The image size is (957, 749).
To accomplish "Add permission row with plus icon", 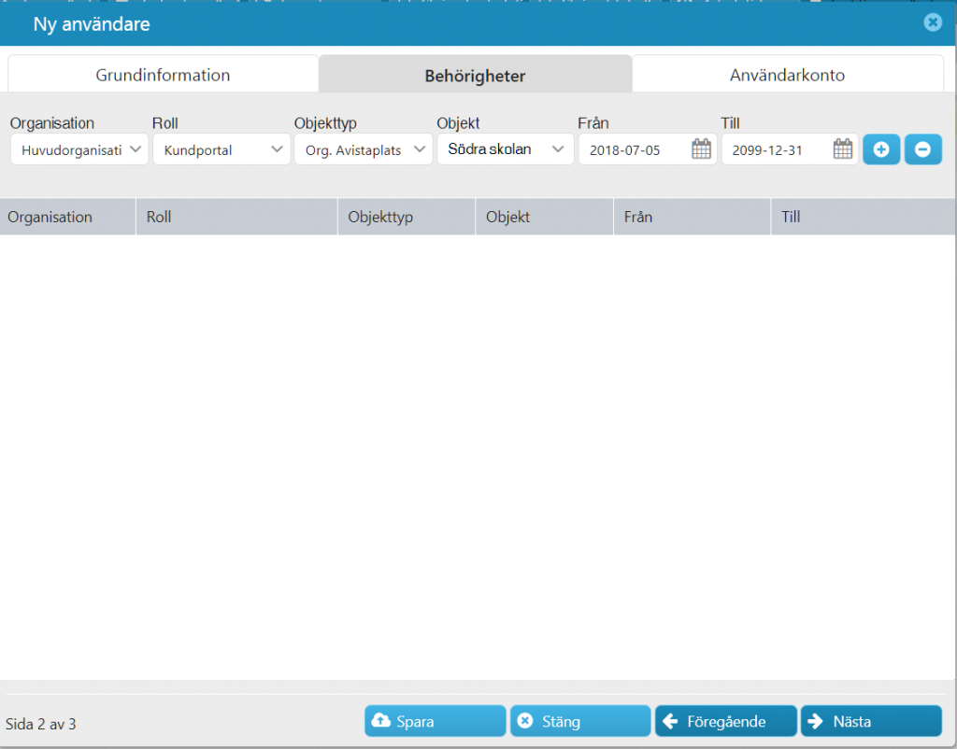I will (880, 149).
